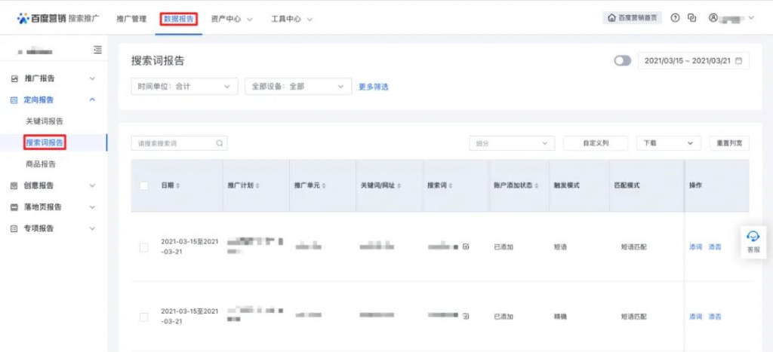Sort by 关键词/网址 column arrows
The image size is (773, 352).
[x=399, y=185]
